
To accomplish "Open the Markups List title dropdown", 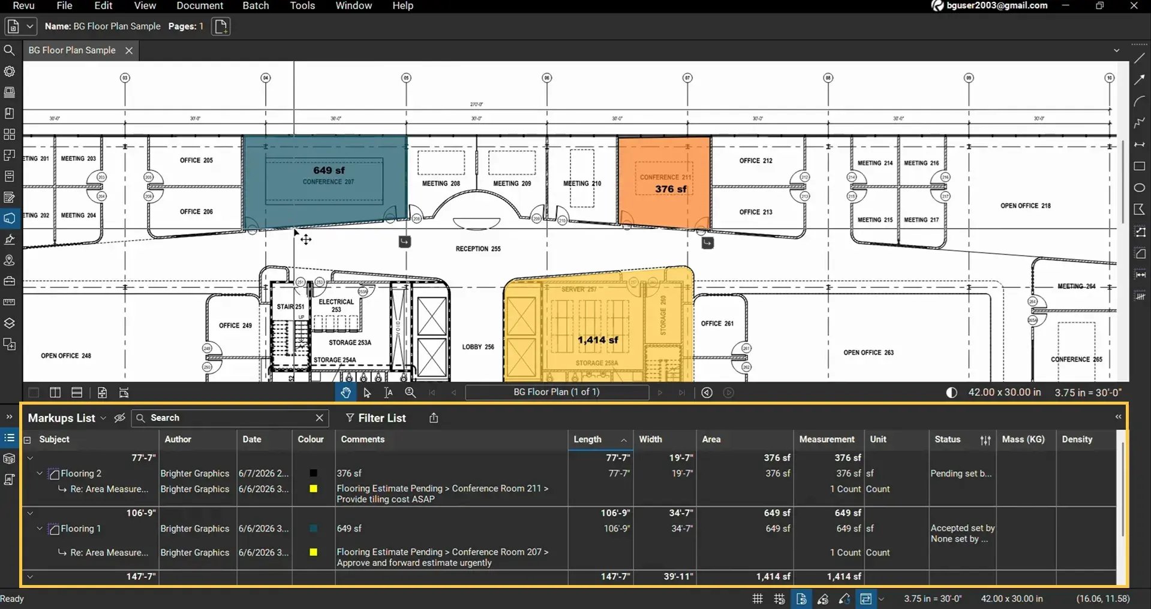I will click(x=103, y=418).
